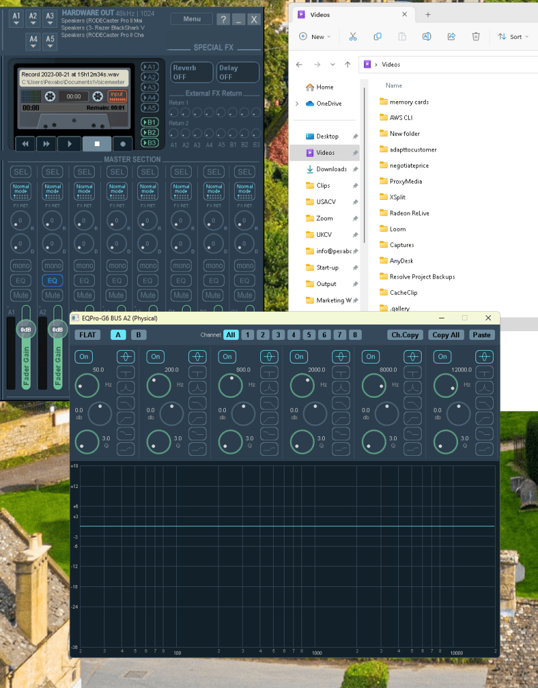Stop the cassette recorder

pyautogui.click(x=97, y=143)
